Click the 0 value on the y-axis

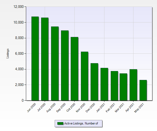(x=22, y=101)
